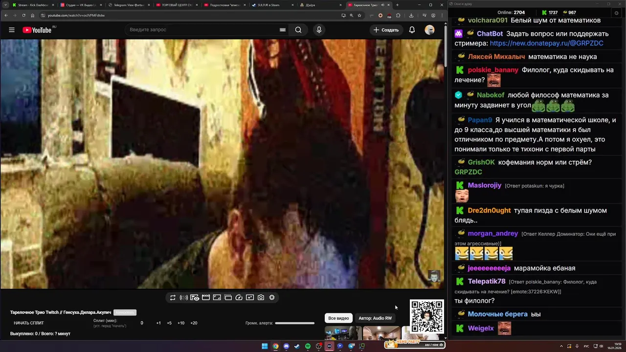Click the Создать button
This screenshot has width=626, height=352.
[x=386, y=30]
